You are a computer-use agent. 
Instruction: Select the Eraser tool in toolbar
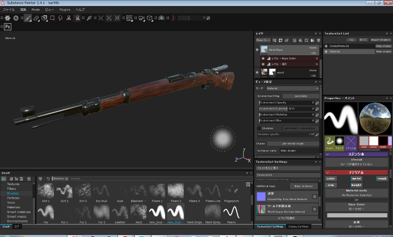[x=36, y=18]
